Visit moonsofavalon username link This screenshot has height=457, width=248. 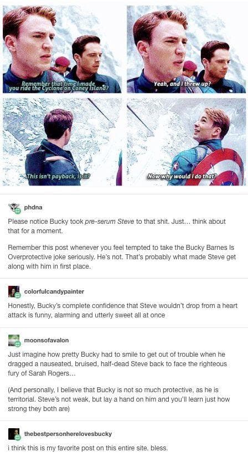(x=46, y=341)
